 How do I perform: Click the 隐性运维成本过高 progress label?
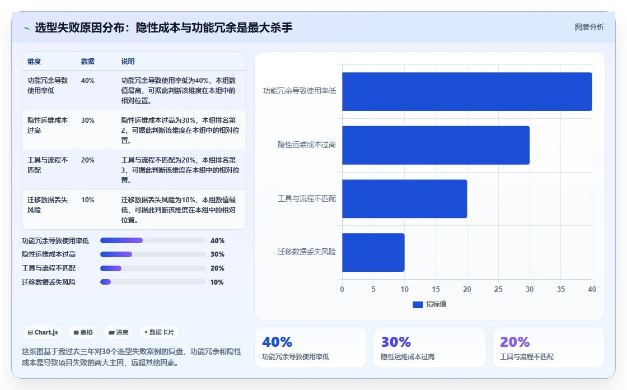point(49,254)
